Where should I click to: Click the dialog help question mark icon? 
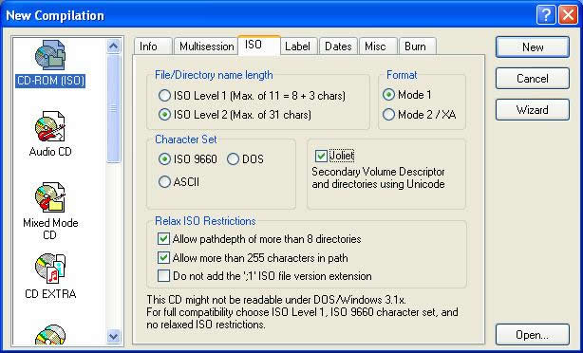pos(545,15)
